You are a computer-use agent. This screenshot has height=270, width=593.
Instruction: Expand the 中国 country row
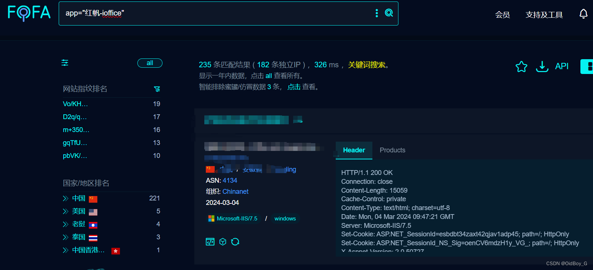coord(66,199)
